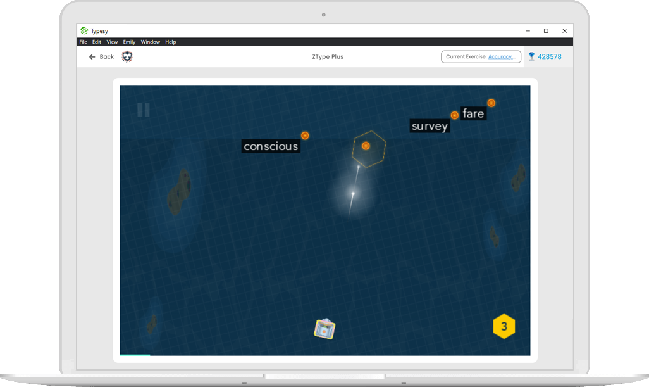
Task: Open the View menu
Action: [x=112, y=42]
